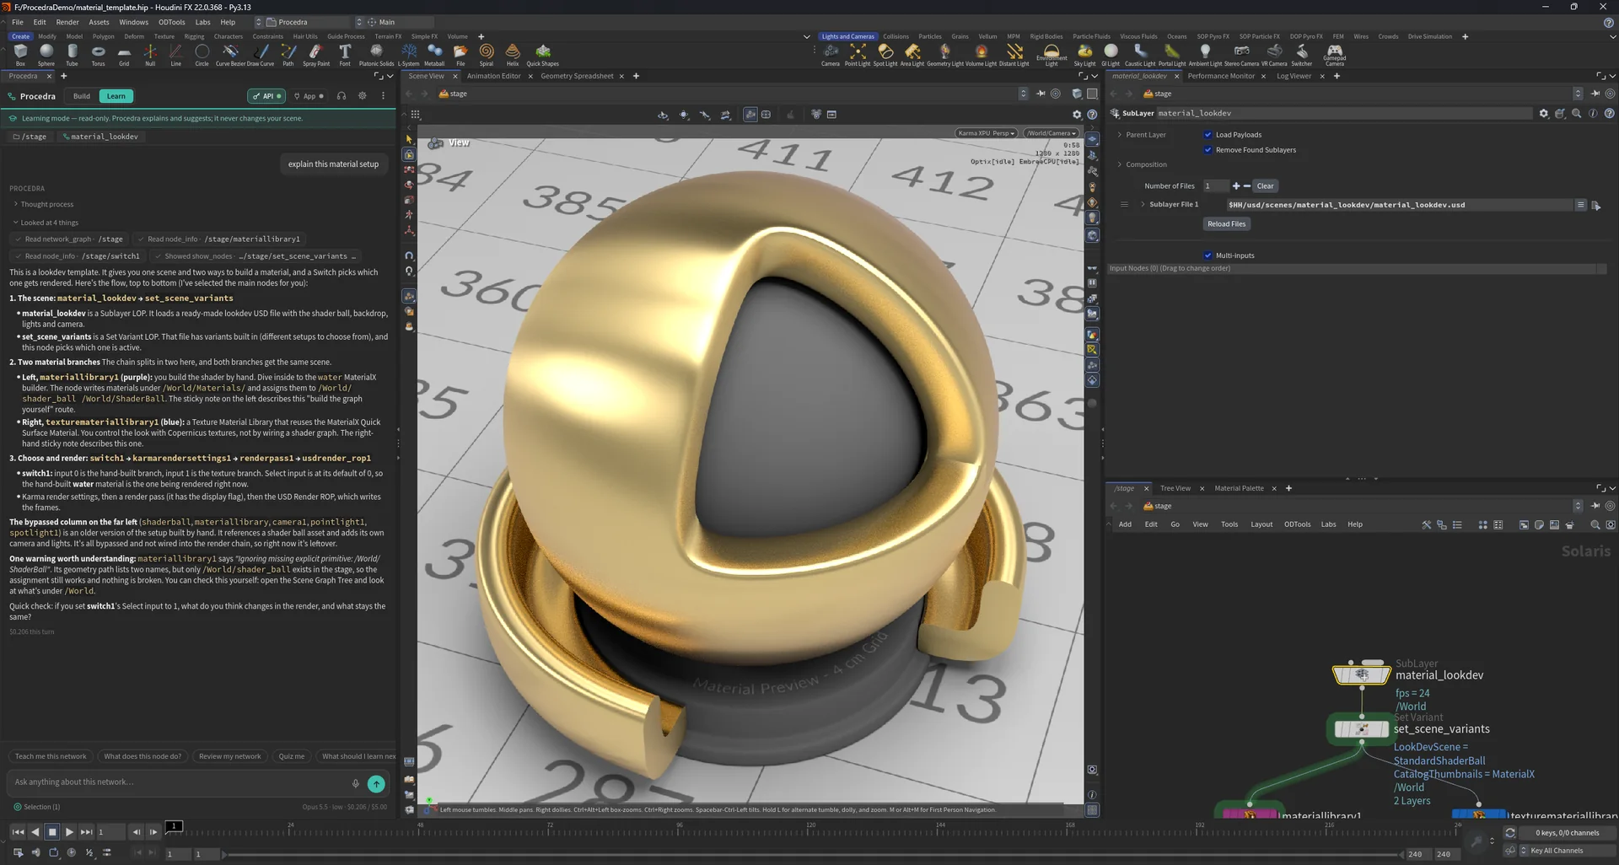Screen dimensions: 1619x865
Task: Open the Procedra radial menu dropdown
Action: [304, 22]
